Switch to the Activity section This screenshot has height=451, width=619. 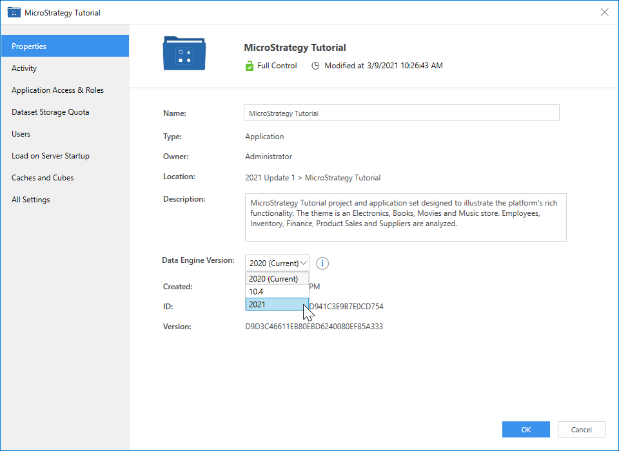click(24, 68)
